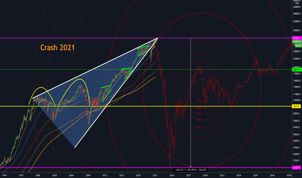Image resolution: width=302 pixels, height=178 pixels.
Task: Click the 2030 label on time axis
Action: [205, 175]
